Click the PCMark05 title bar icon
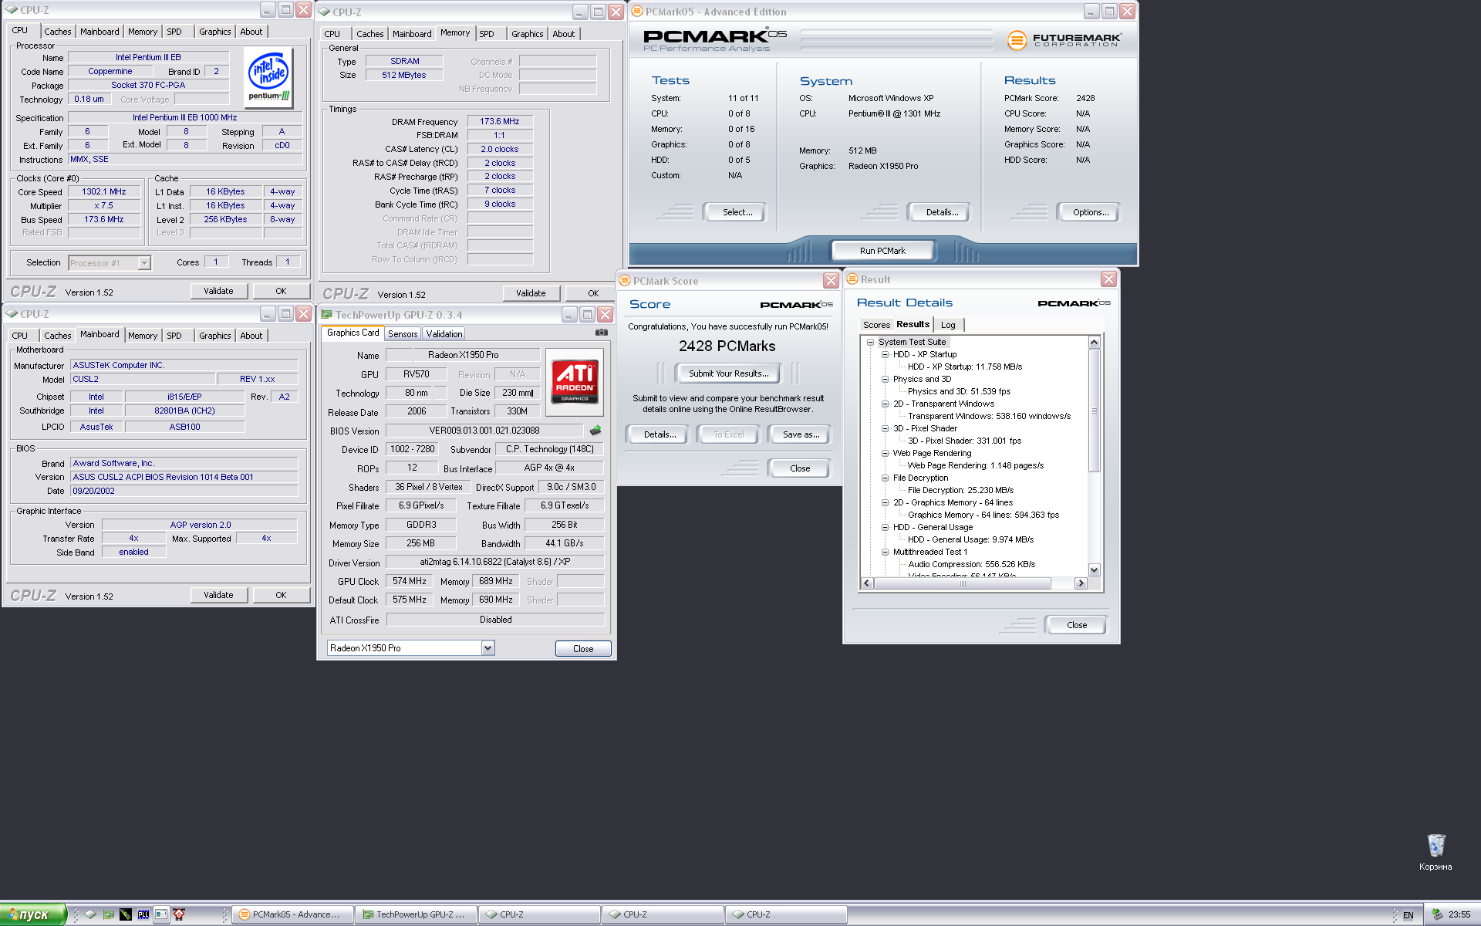 637,12
